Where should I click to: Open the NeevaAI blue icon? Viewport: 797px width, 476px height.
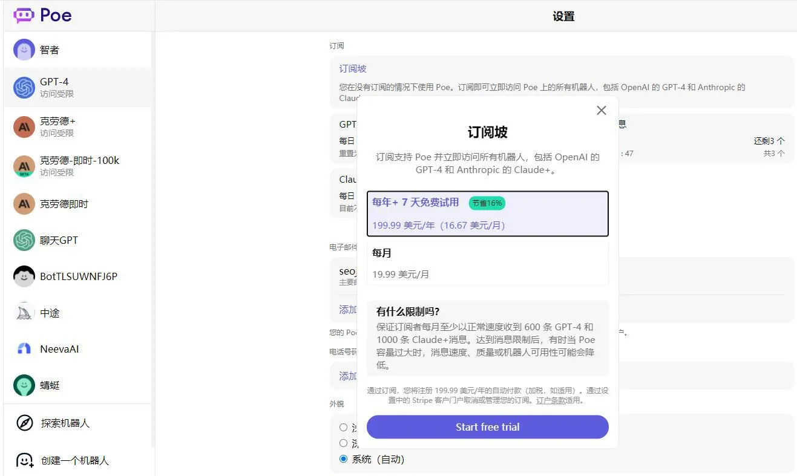tap(24, 349)
